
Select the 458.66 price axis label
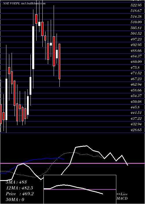point(136,90)
